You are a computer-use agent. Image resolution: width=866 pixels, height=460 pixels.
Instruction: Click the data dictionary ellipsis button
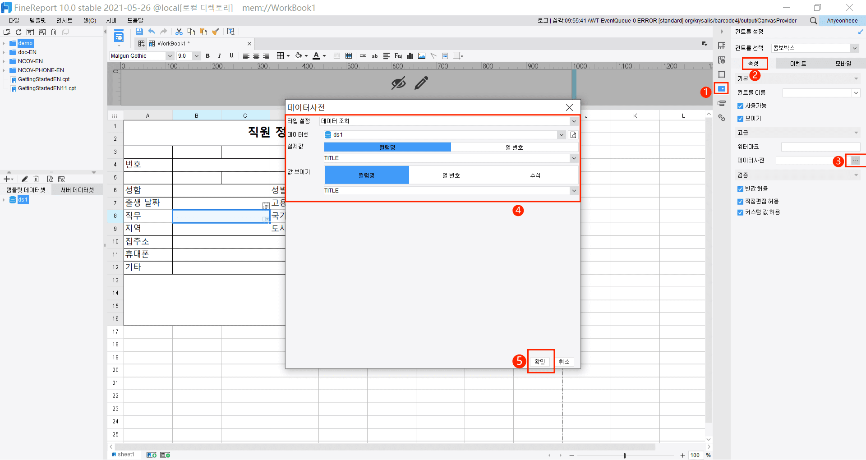tap(855, 161)
